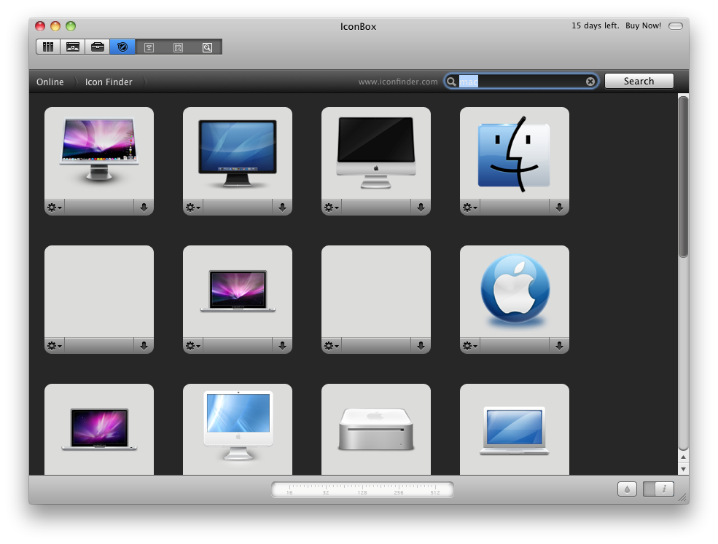Open the toolbox mode icon
This screenshot has height=544, width=718.
(x=98, y=47)
